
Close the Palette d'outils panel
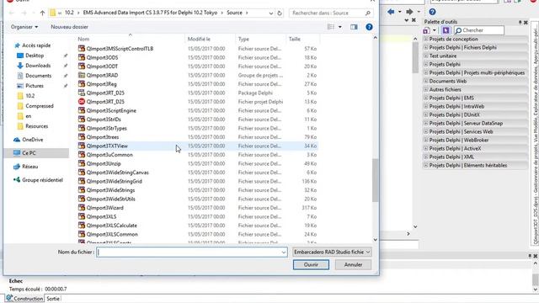click(x=526, y=22)
